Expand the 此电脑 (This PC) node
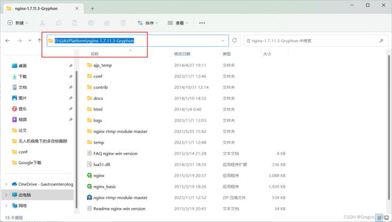This screenshot has width=392, height=222. coord(6,195)
